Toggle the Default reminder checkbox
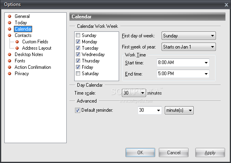The image size is (231, 163). coord(77,110)
